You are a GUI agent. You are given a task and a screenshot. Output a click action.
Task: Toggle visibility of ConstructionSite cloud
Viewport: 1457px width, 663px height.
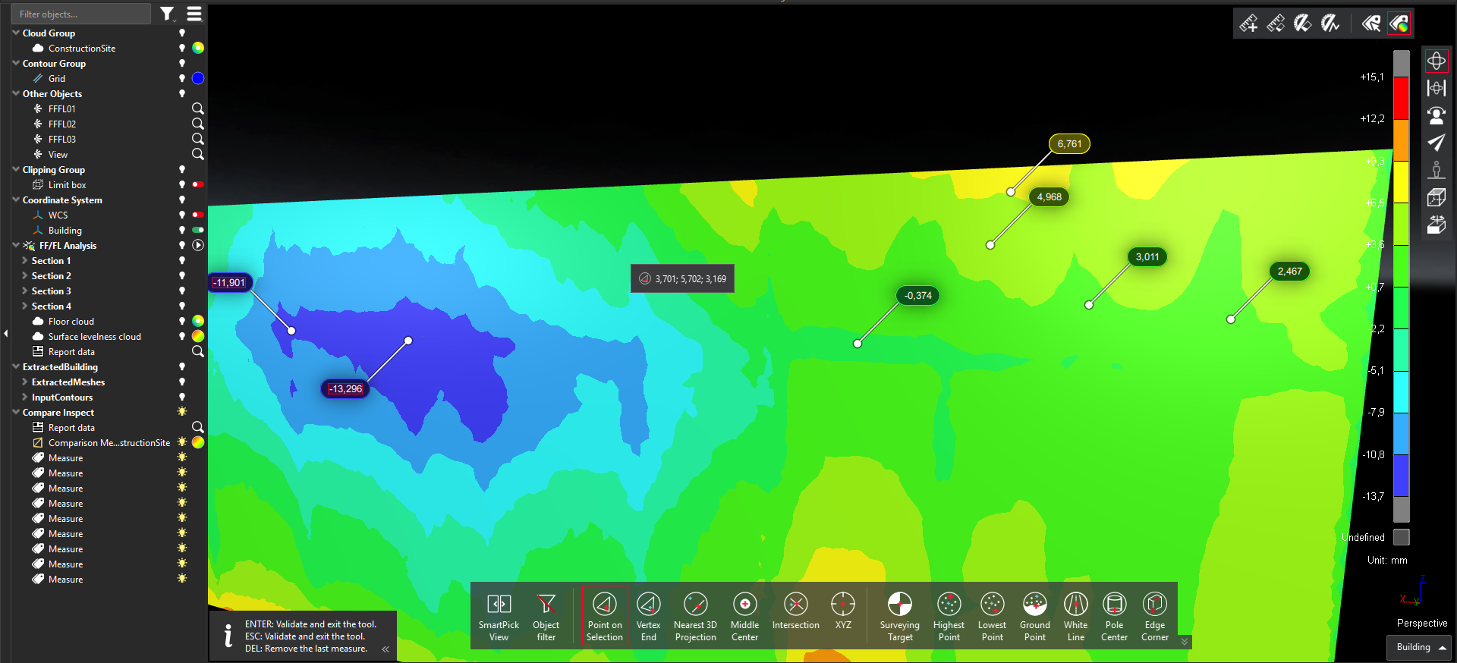[182, 49]
